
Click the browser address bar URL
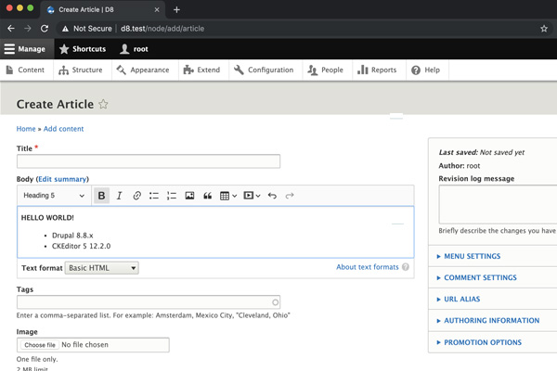162,29
